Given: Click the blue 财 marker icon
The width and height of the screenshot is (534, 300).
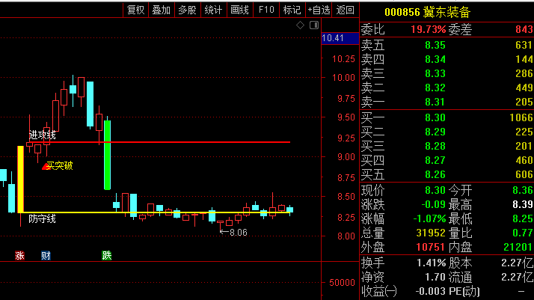Looking at the screenshot, I should pos(46,256).
